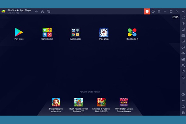Click the 3:36 clock
Image resolution: width=186 pixels, height=124 pixels.
175,17
